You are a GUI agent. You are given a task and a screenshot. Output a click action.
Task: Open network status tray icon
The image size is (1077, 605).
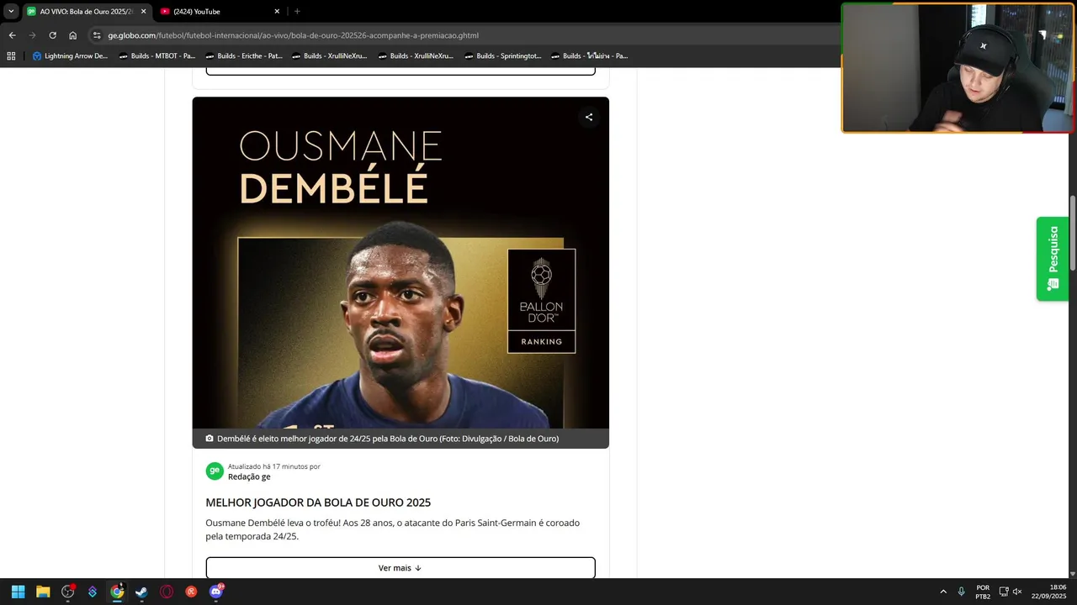pos(1004,592)
